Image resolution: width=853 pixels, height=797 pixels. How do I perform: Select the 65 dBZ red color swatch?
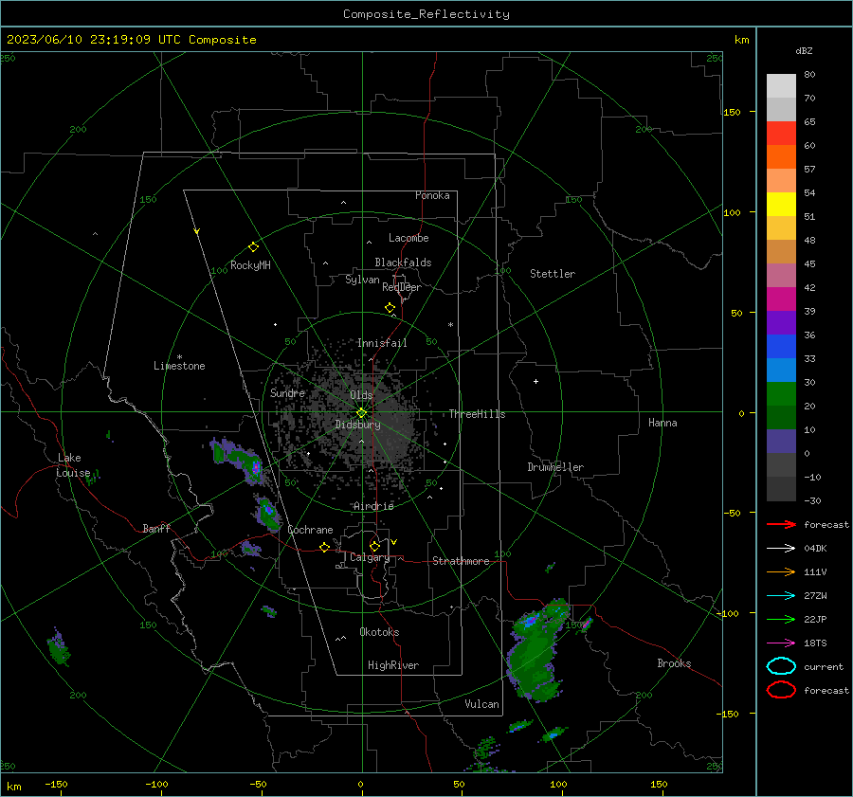(781, 133)
